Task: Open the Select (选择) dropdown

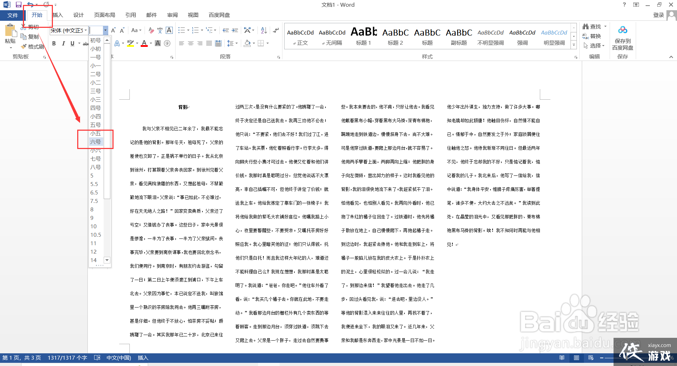Action: pyautogui.click(x=594, y=45)
